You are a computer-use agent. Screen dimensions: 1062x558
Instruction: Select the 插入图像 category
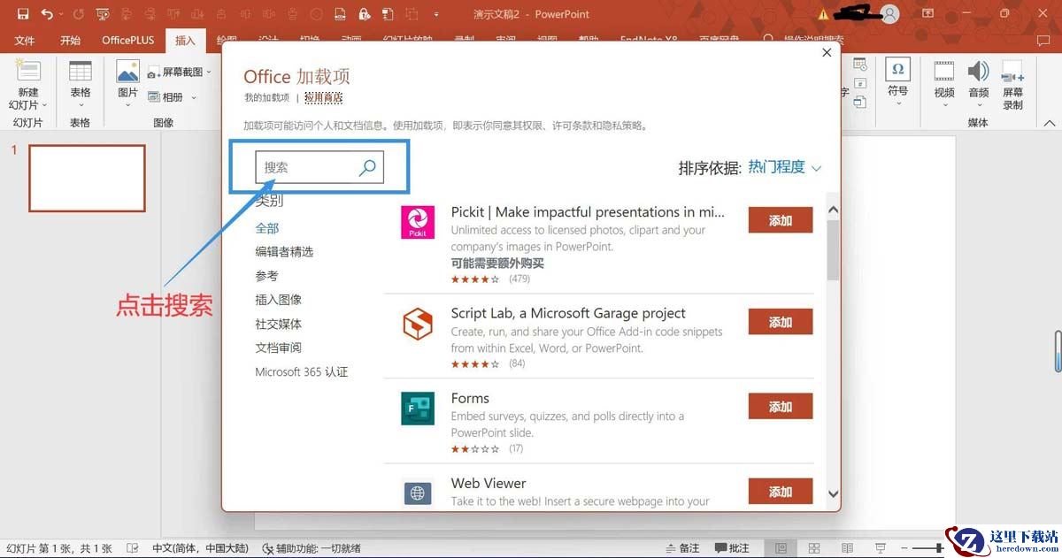point(279,300)
